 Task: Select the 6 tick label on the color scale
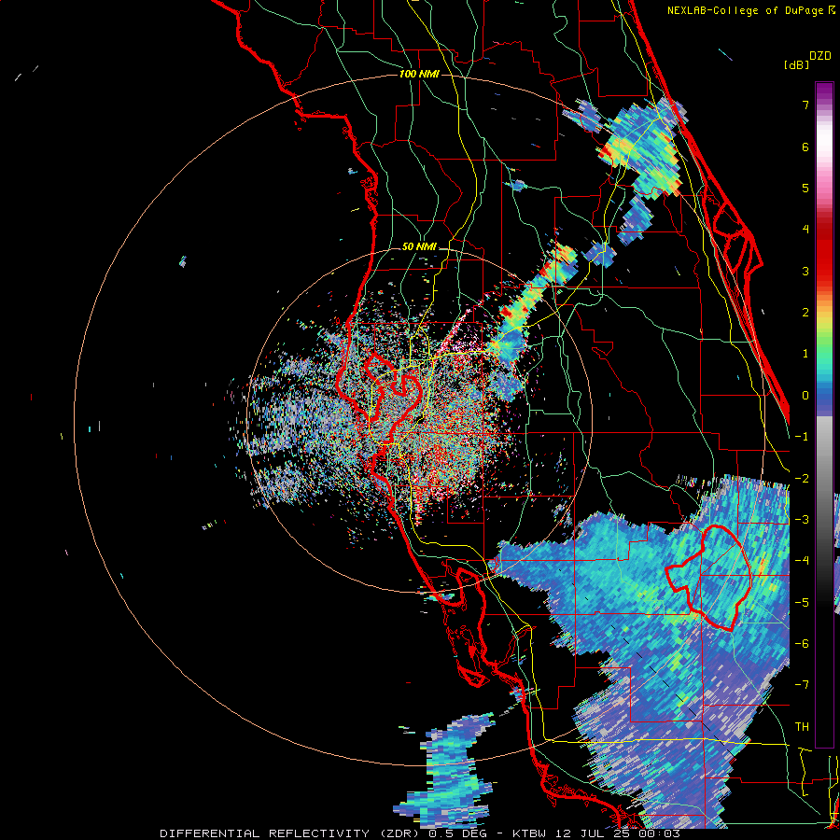[x=805, y=147]
